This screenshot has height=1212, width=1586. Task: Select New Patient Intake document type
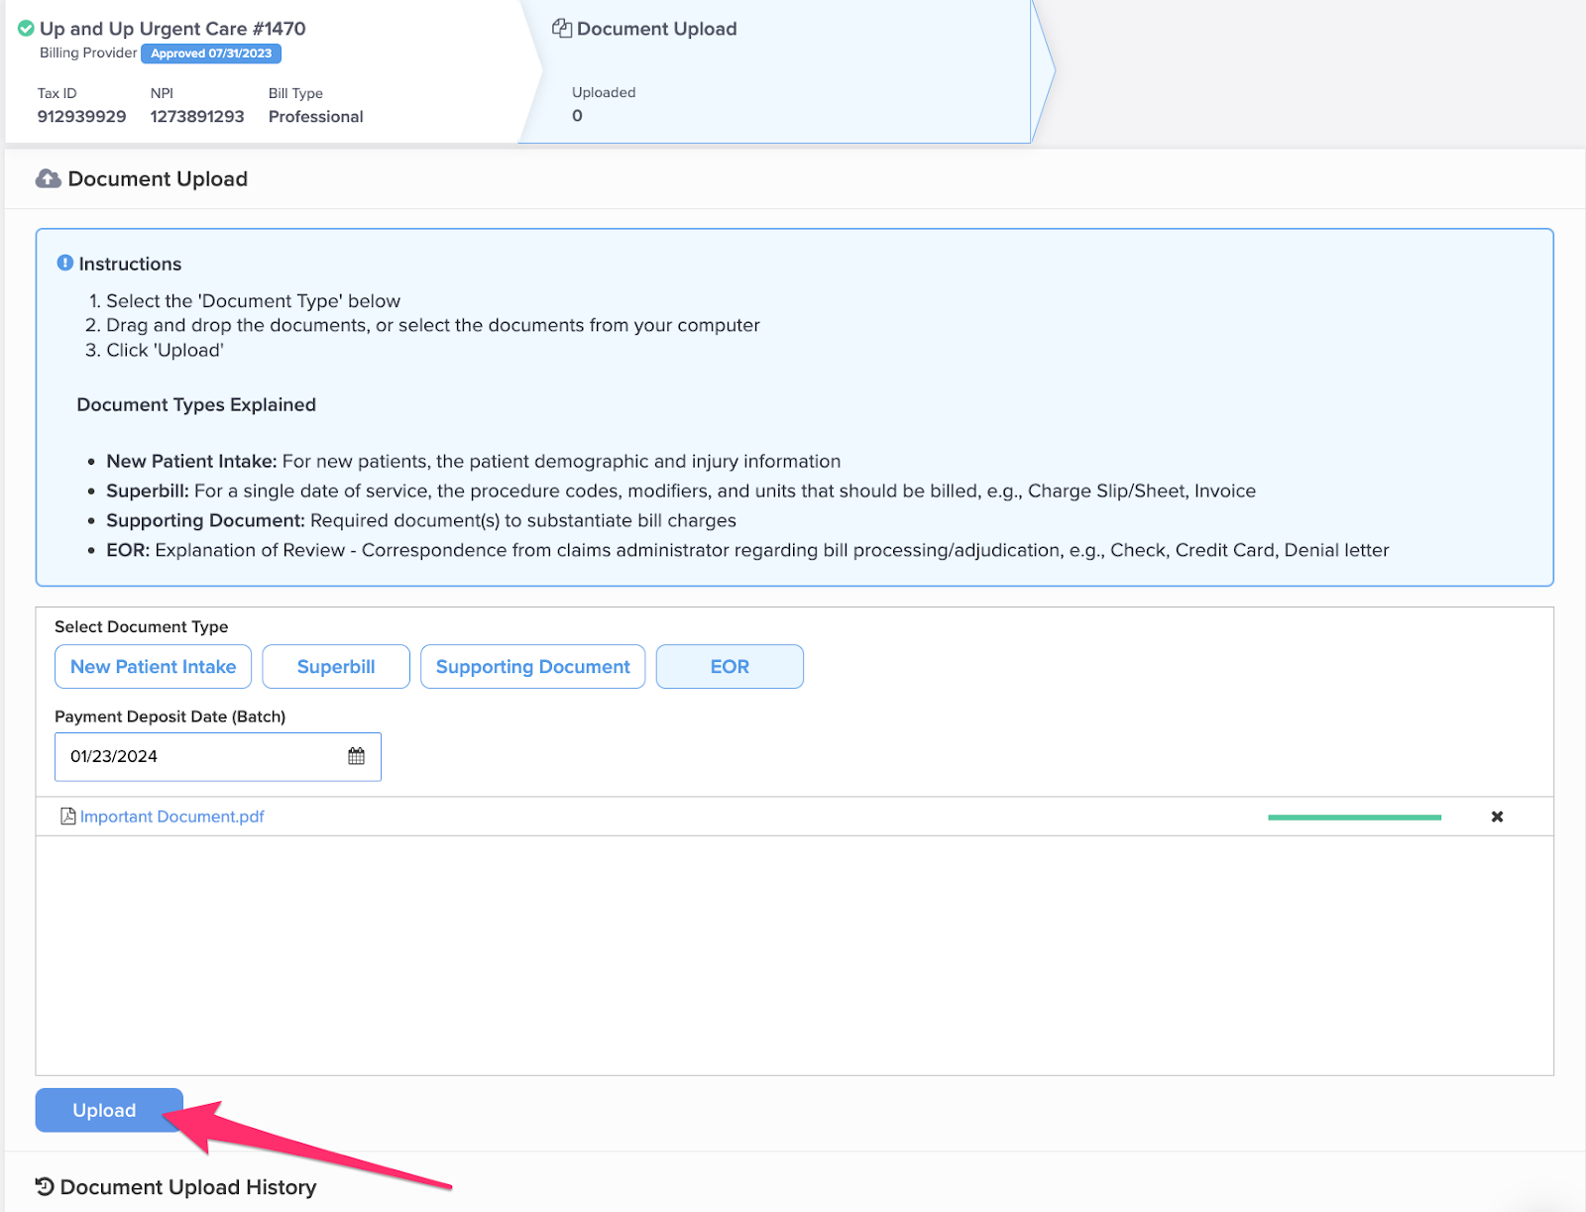[x=153, y=667]
